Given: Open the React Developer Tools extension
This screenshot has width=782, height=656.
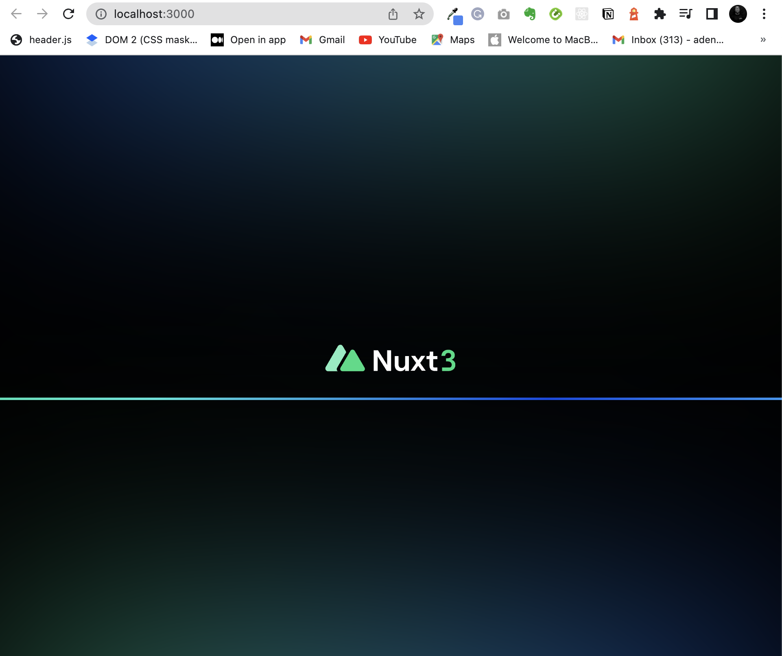Looking at the screenshot, I should click(x=582, y=13).
